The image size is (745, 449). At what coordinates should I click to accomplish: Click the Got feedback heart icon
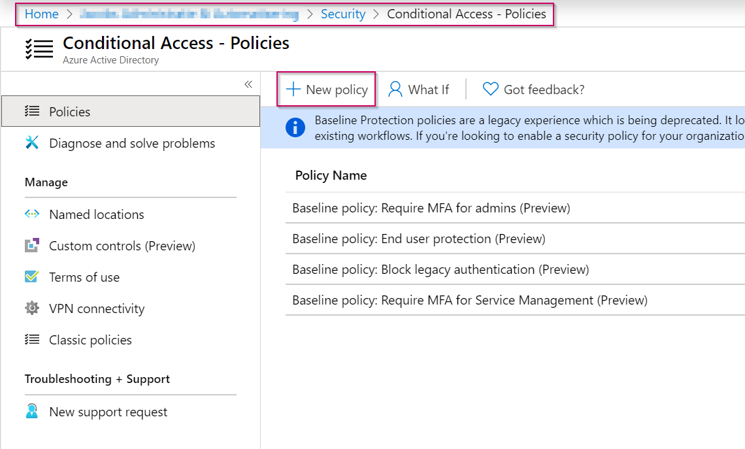[x=490, y=89]
